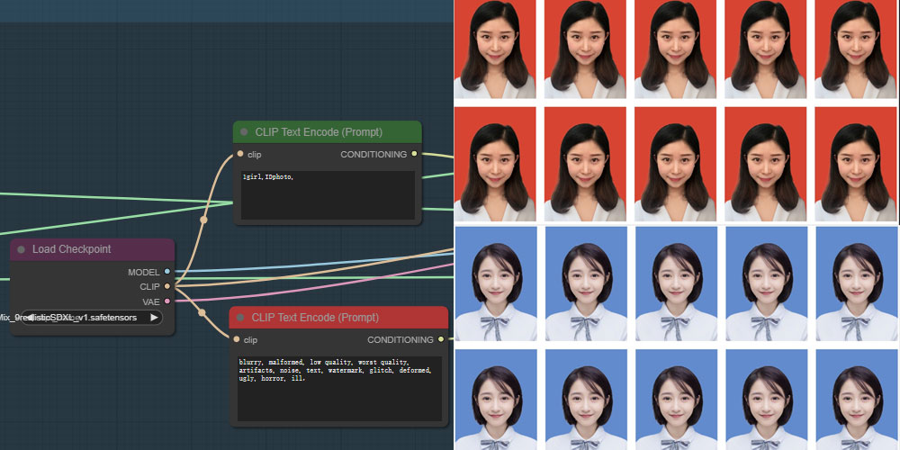Select the Load Checkpoint node title
This screenshot has width=900, height=450.
coord(72,249)
